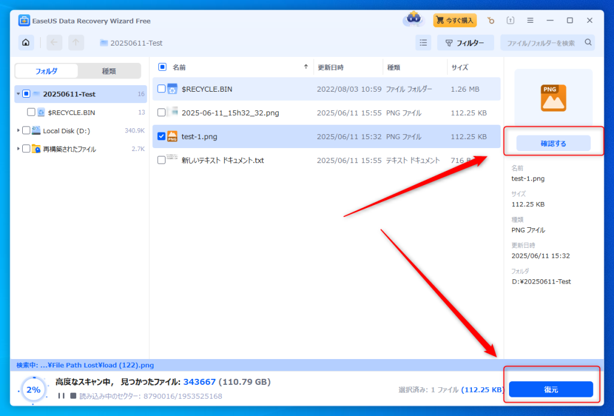The width and height of the screenshot is (614, 416).
Task: Sort by サイズ column header
Action: point(460,67)
